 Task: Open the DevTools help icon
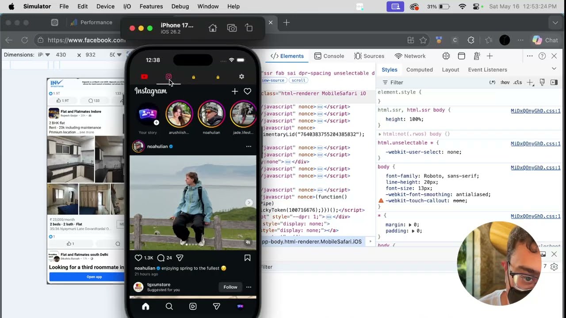point(542,56)
